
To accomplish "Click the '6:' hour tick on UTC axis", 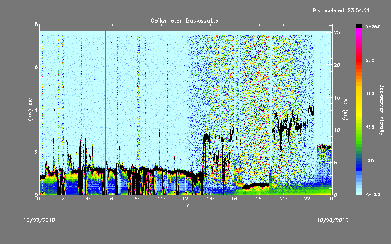I will (112, 199).
